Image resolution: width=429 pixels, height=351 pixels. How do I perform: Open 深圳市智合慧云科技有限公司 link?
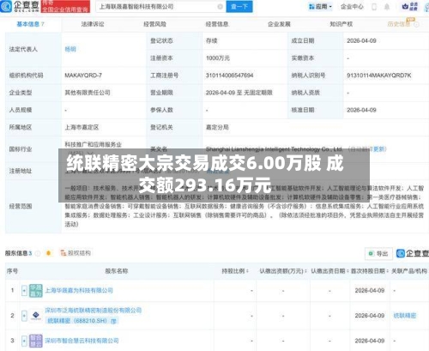(82, 341)
